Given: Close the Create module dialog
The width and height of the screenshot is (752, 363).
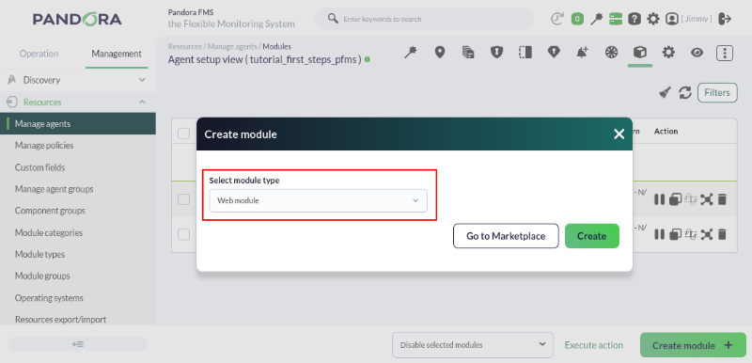Looking at the screenshot, I should [x=619, y=134].
